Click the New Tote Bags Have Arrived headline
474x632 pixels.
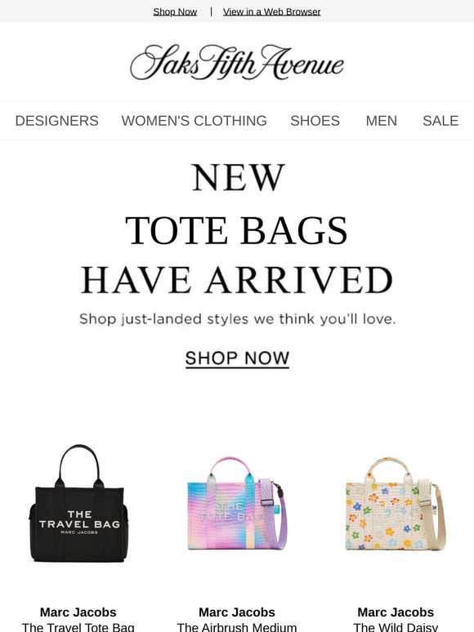[x=237, y=229]
